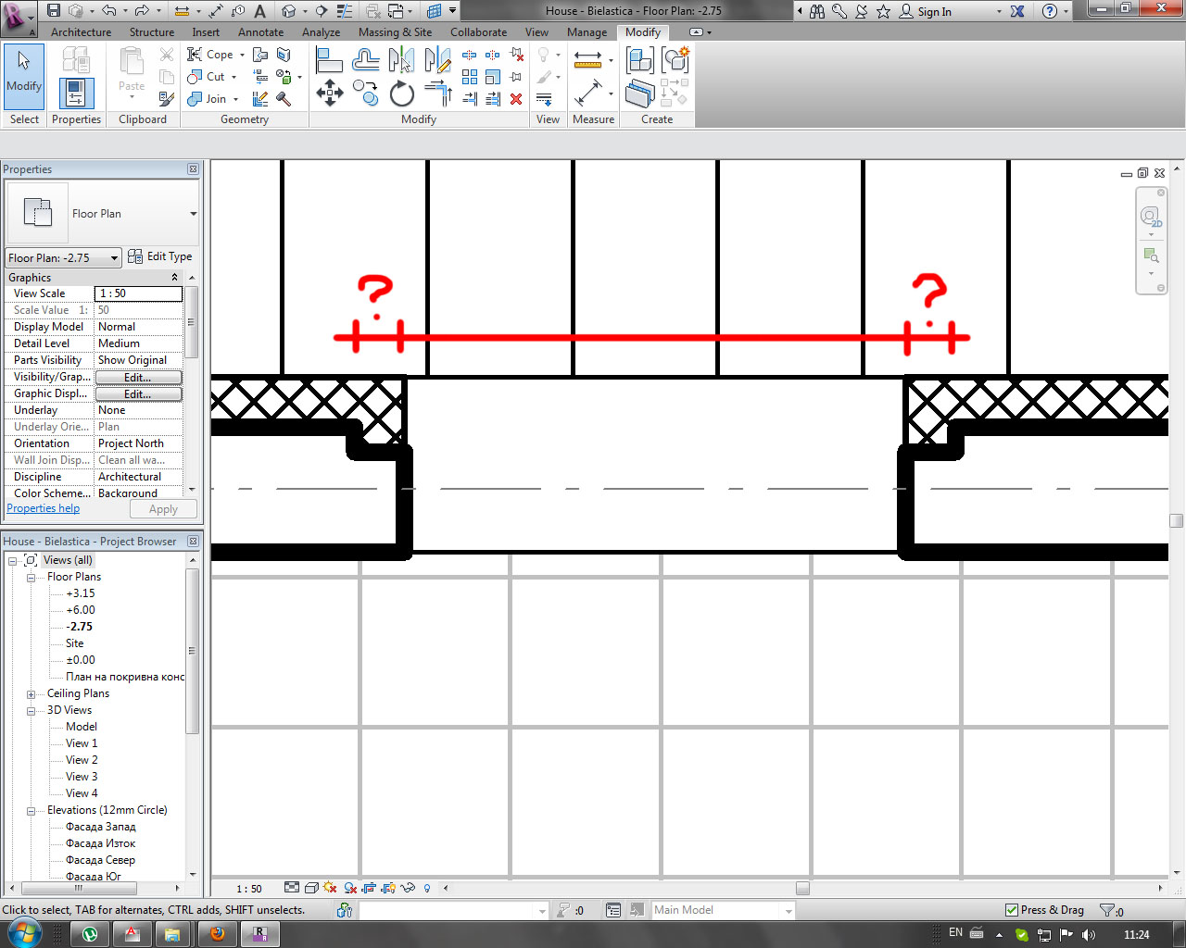Select the Align tool
Screen dimensions: 1186x948
330,61
